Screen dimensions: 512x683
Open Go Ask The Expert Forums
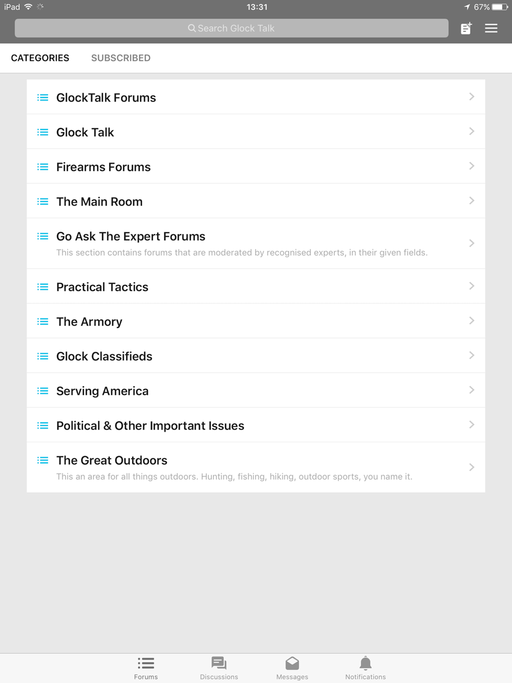coord(256,243)
